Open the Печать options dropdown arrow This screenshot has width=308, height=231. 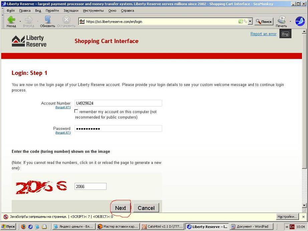[x=290, y=21]
